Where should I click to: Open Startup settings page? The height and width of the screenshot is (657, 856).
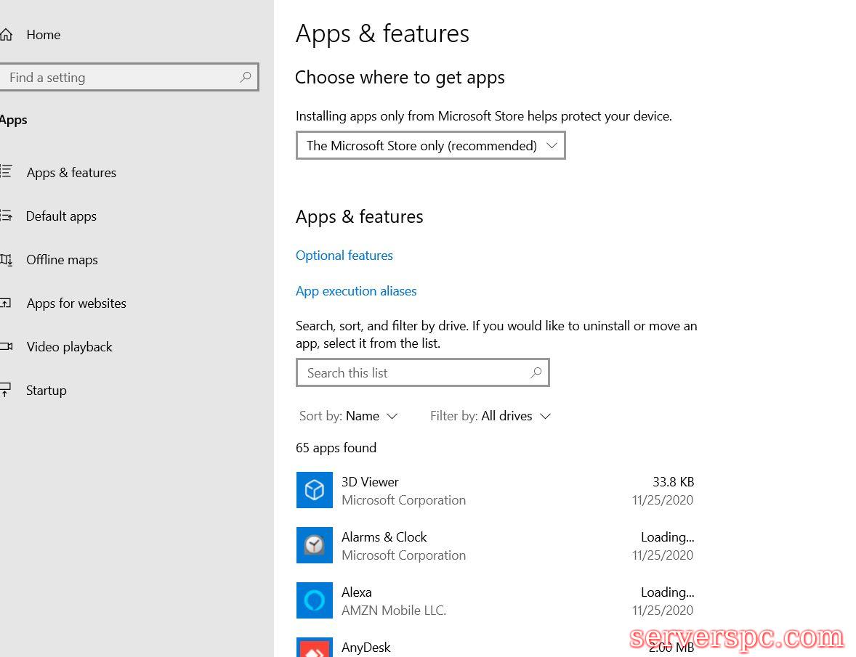46,391
